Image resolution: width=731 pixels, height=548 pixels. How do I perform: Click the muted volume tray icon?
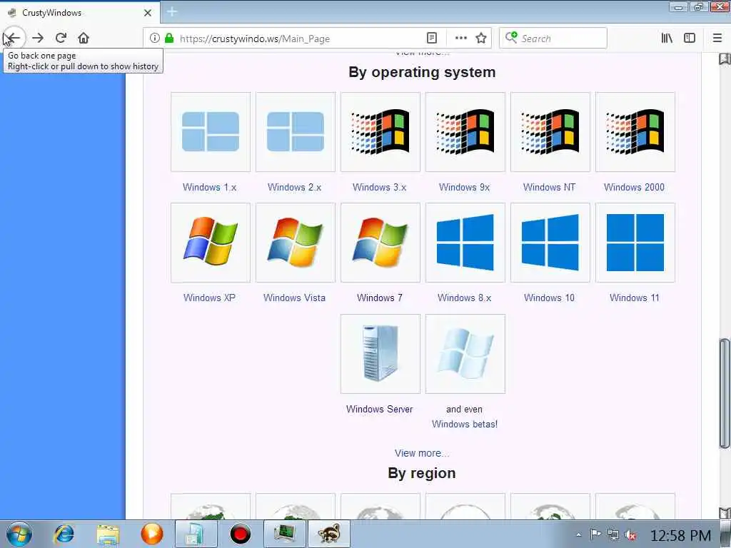(631, 535)
